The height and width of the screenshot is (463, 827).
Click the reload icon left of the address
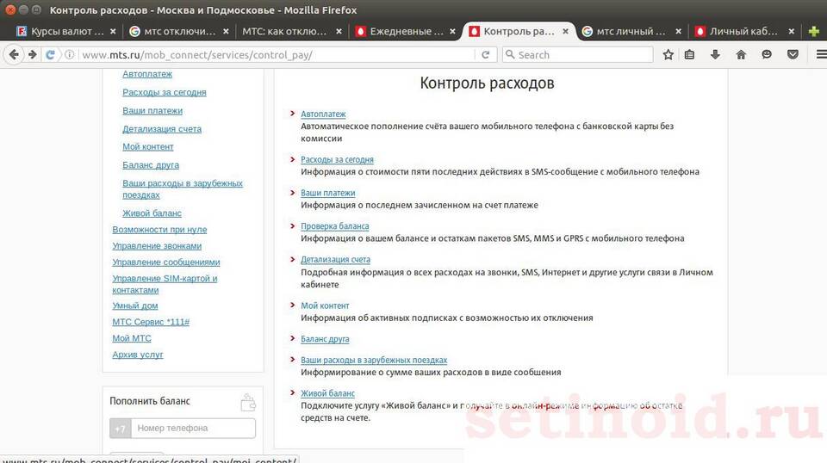[51, 54]
